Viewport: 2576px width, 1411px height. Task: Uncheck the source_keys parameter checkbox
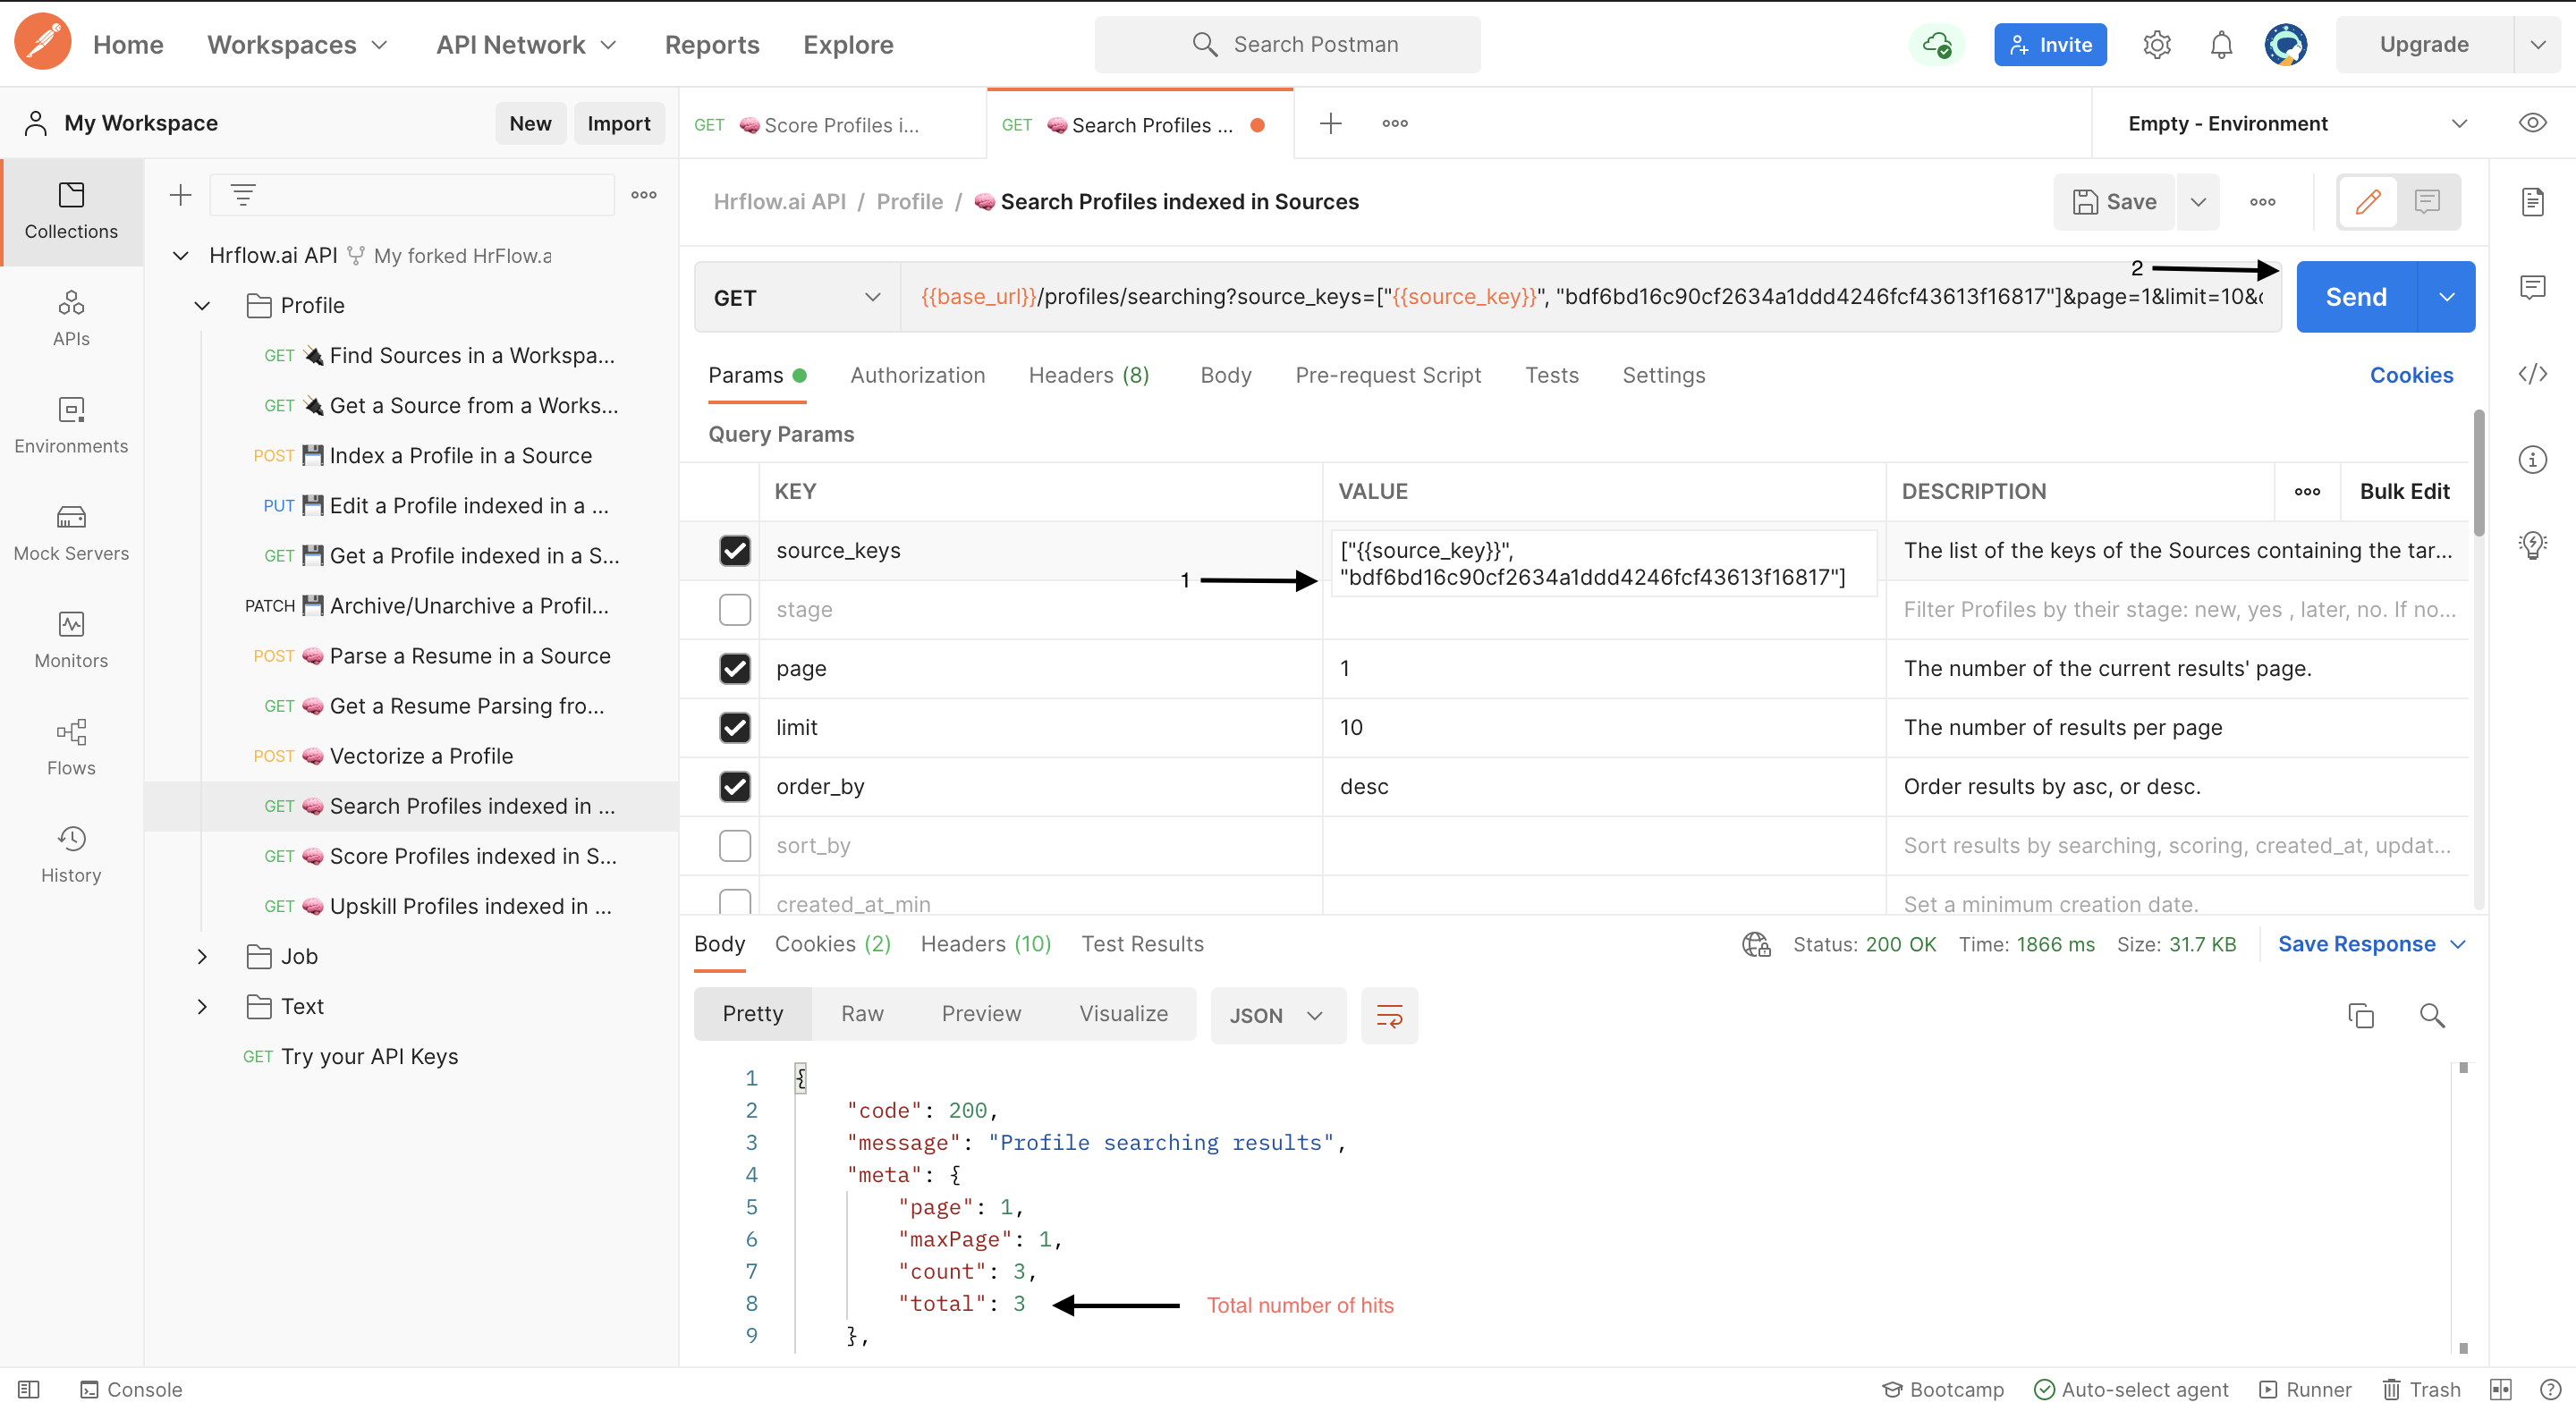735,550
